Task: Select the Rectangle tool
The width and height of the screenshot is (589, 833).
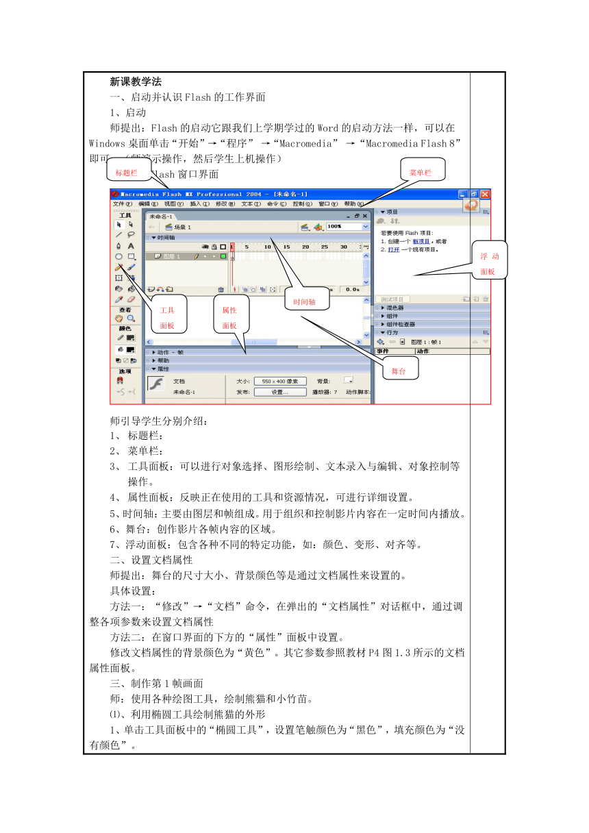Action: [131, 256]
